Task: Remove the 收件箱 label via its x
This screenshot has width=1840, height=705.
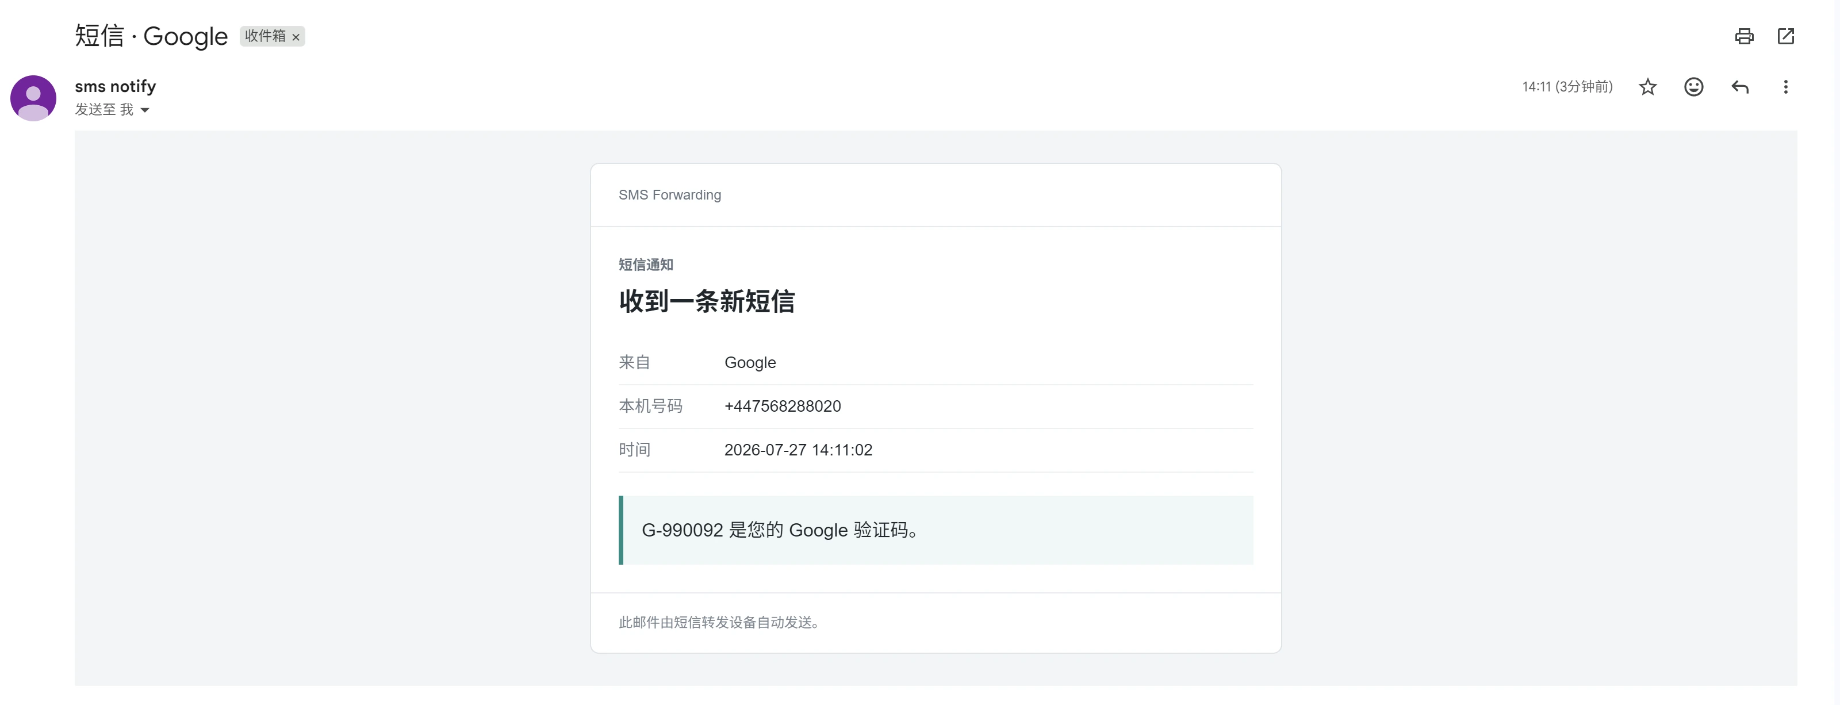Action: click(296, 37)
